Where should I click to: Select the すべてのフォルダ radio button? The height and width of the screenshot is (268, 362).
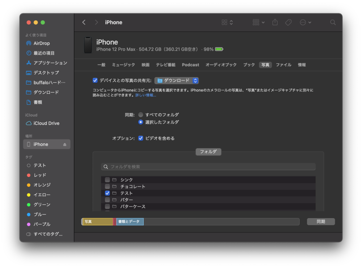pos(140,114)
